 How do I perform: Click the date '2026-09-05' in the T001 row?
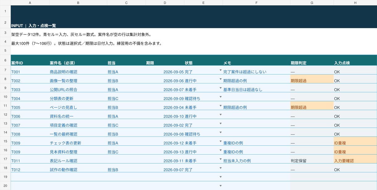165,70
